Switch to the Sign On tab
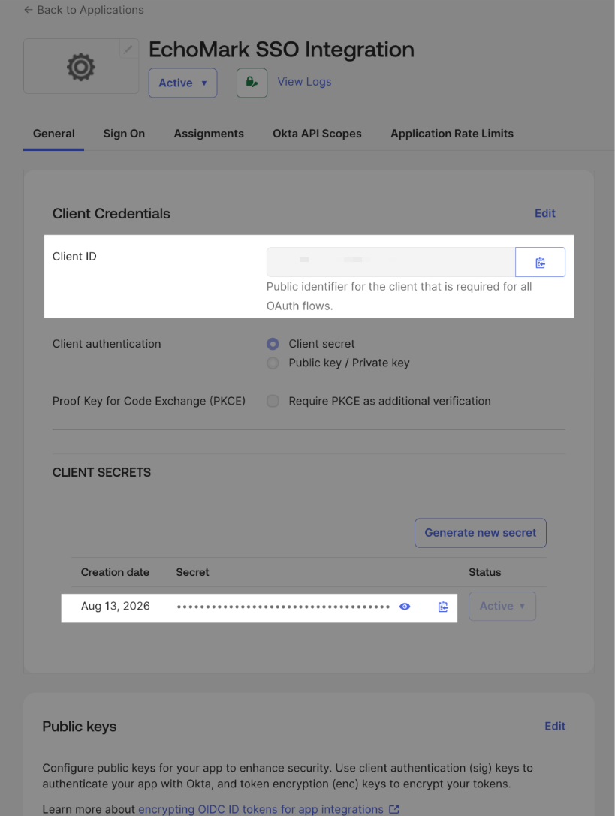 pos(124,134)
